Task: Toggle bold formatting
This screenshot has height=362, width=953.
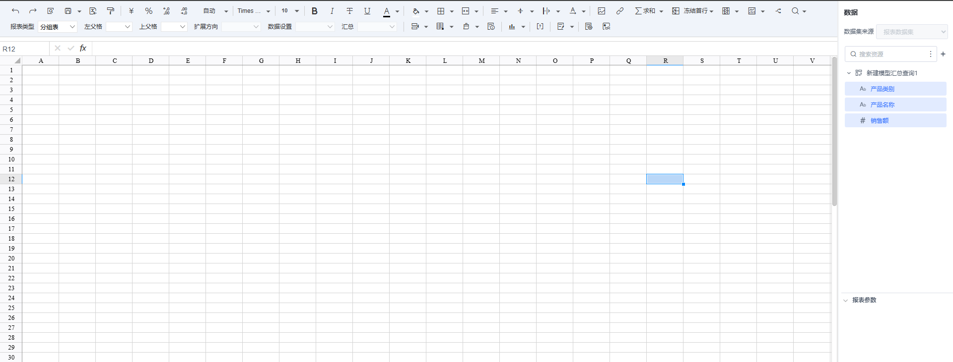Action: pos(314,11)
